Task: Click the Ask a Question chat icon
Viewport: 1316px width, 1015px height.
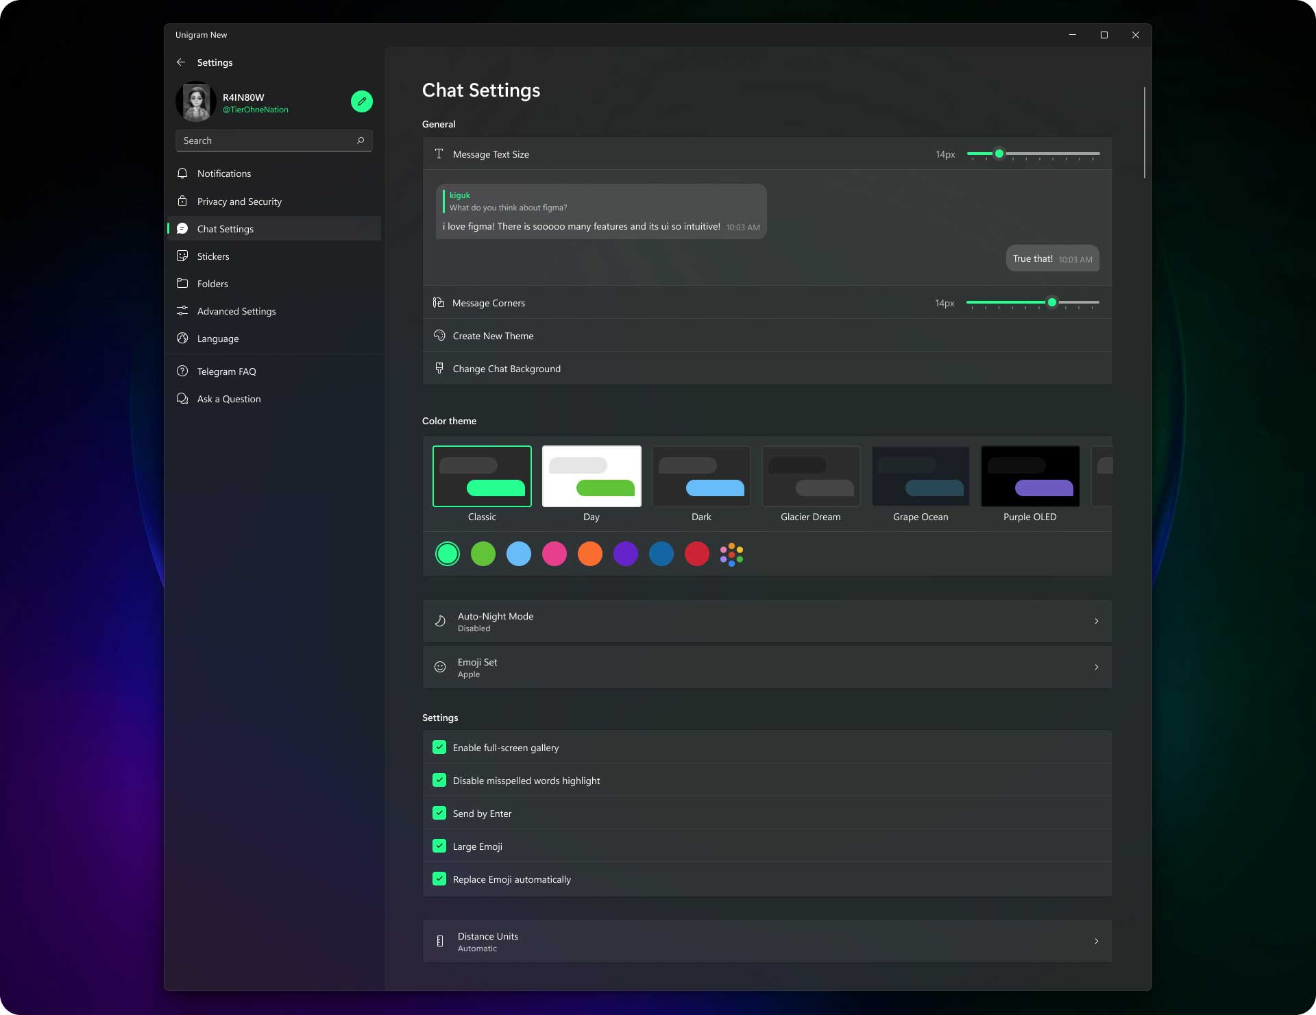Action: (182, 398)
